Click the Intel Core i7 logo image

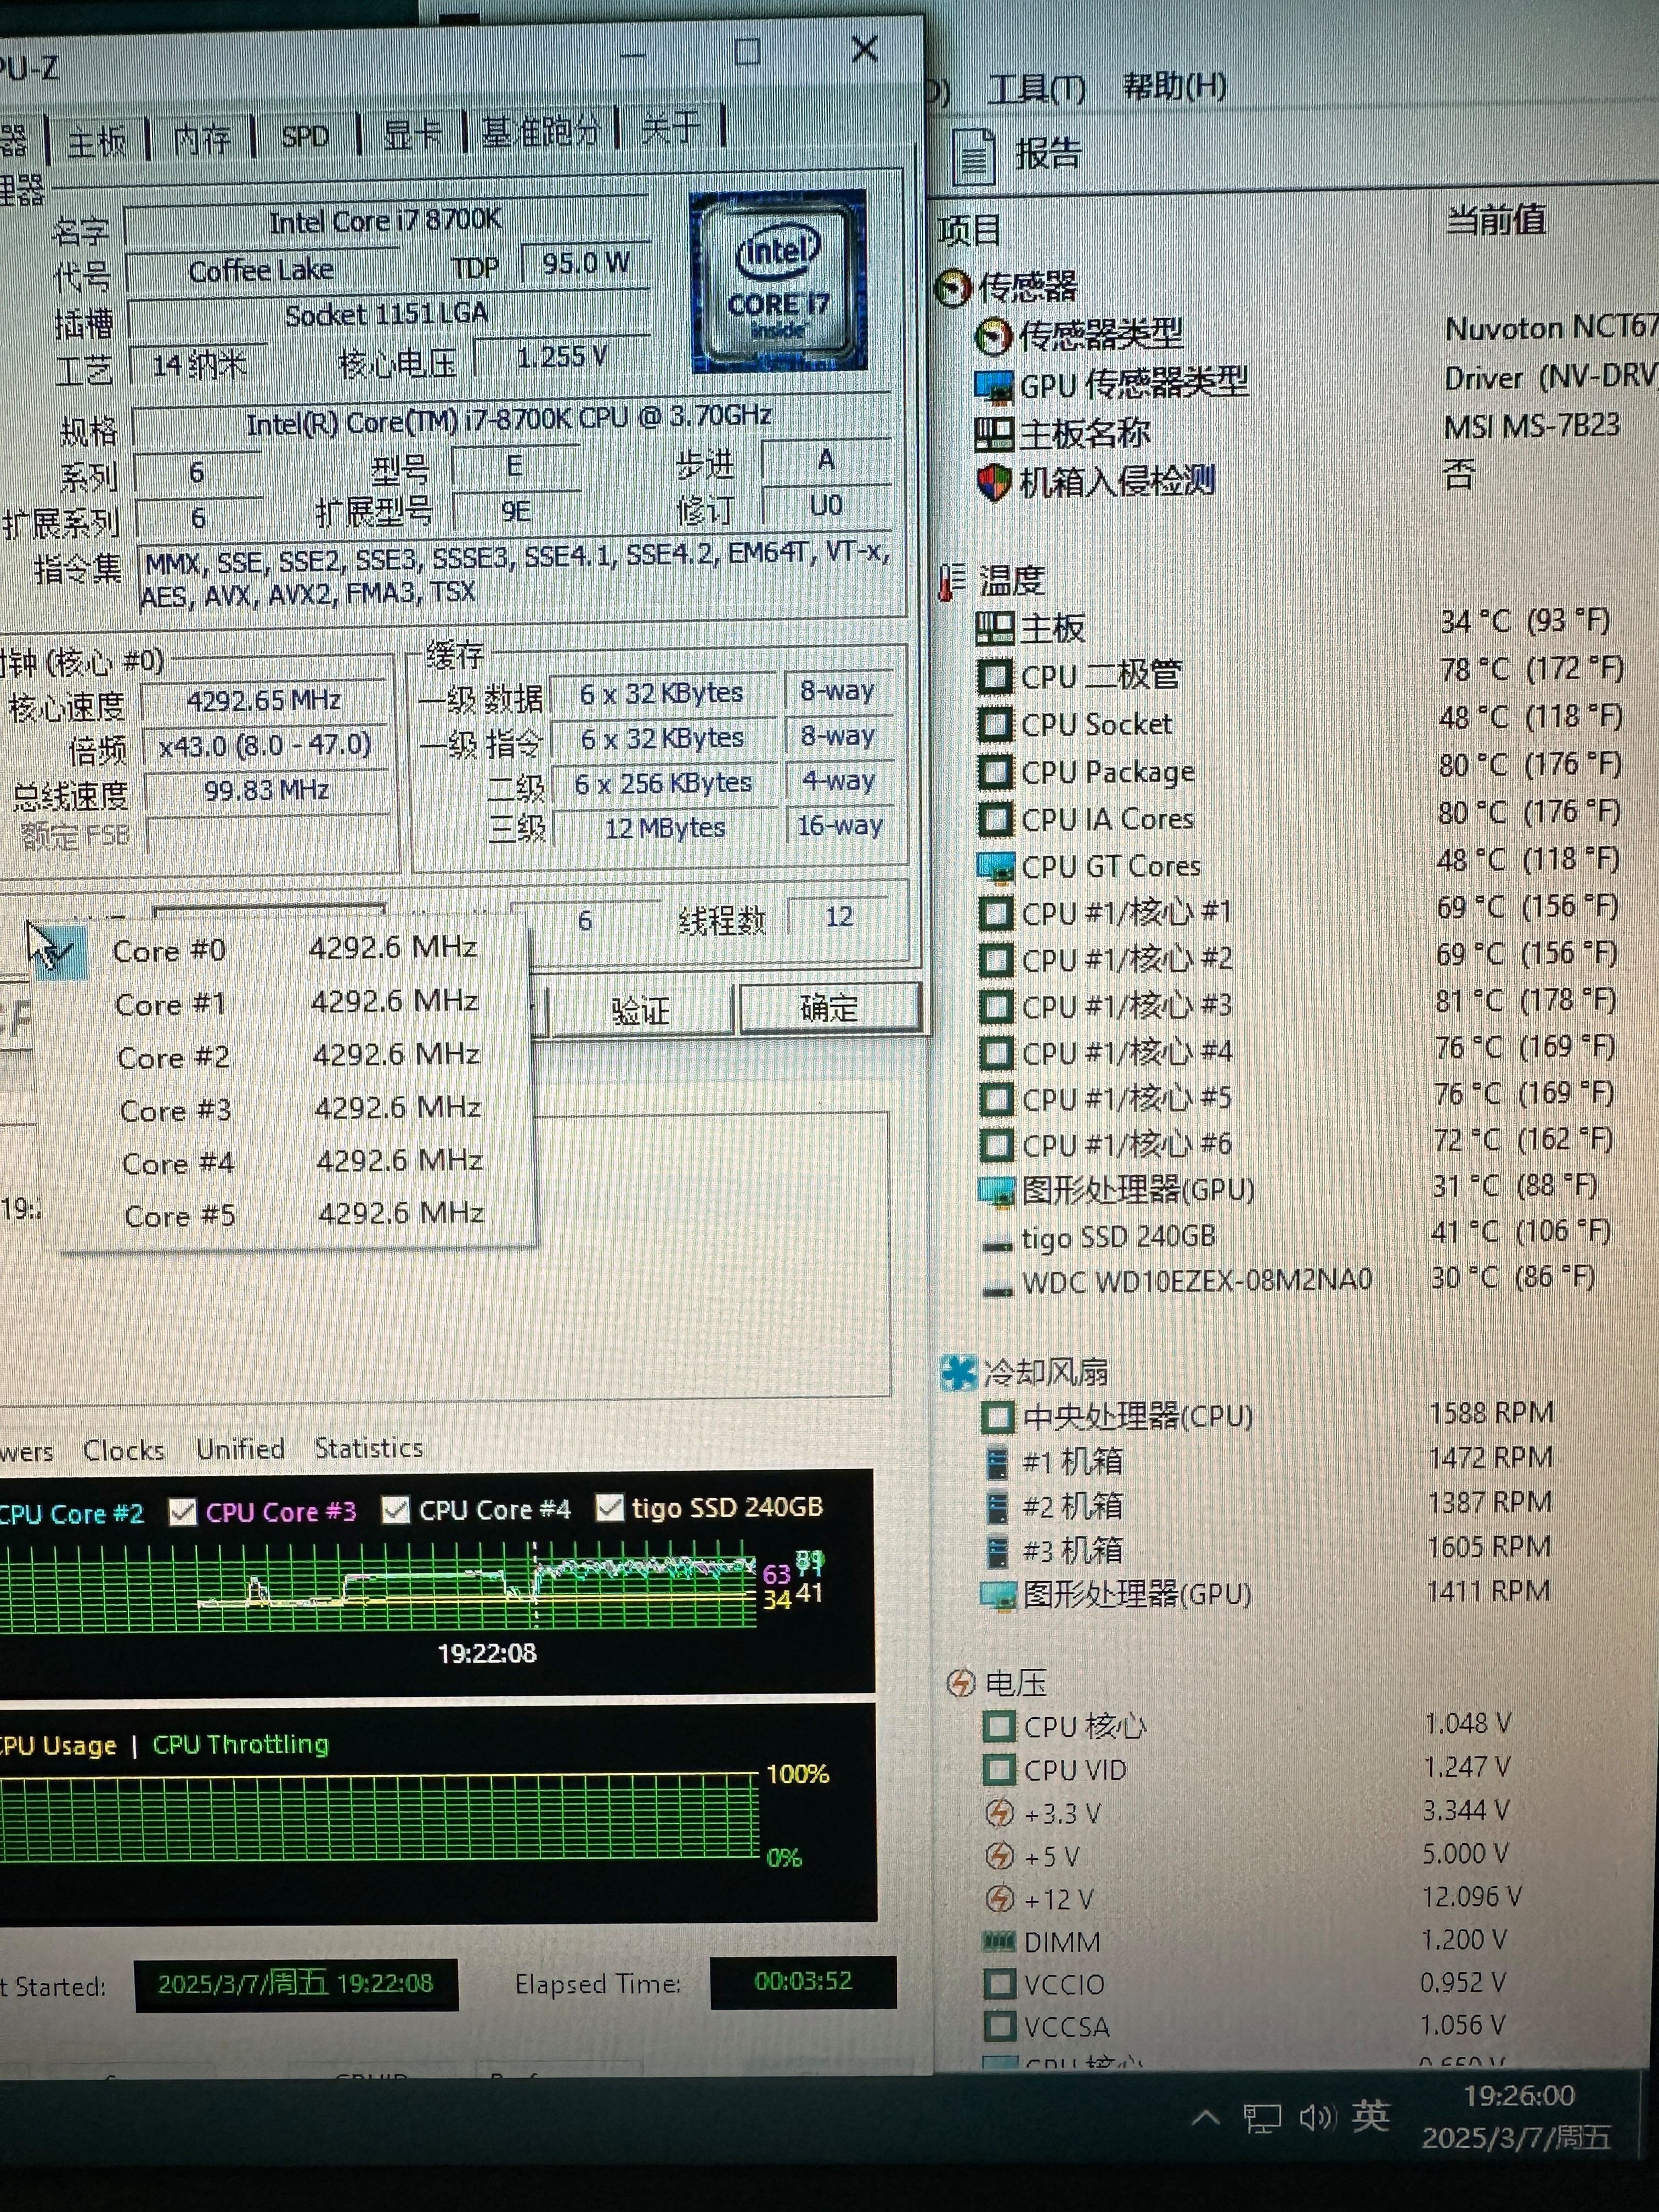point(778,281)
